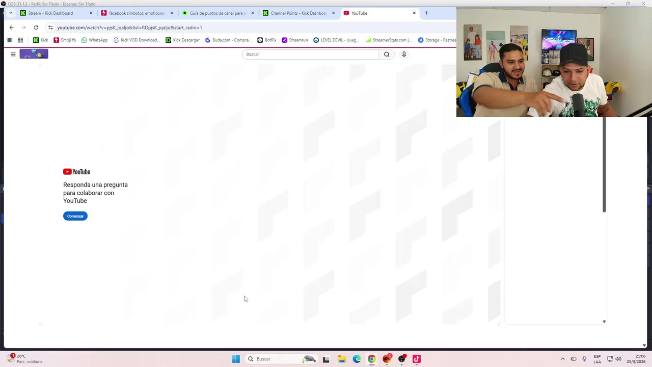Open the network status tray icon
This screenshot has height=367, width=652.
610,359
